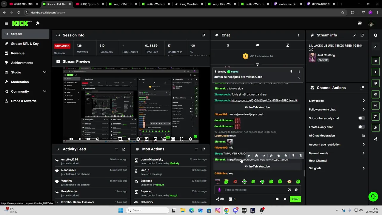Go to Stream URL & Key page
382x215 pixels.
click(x=25, y=44)
